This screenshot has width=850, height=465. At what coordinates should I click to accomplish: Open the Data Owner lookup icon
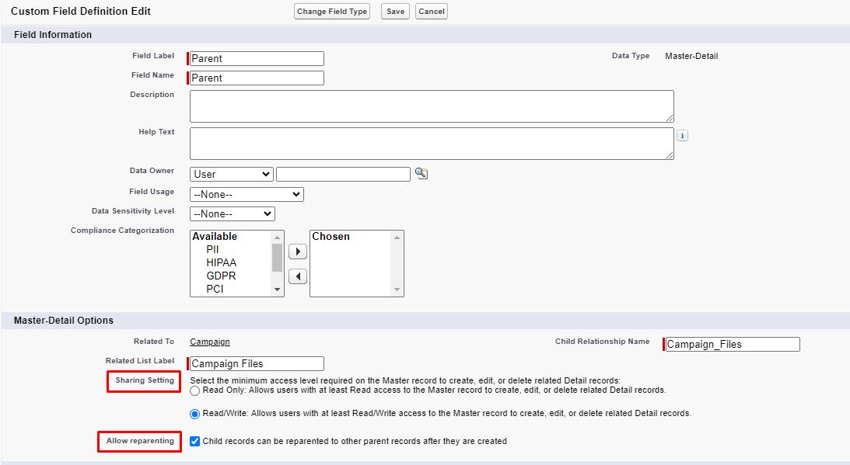(x=422, y=174)
